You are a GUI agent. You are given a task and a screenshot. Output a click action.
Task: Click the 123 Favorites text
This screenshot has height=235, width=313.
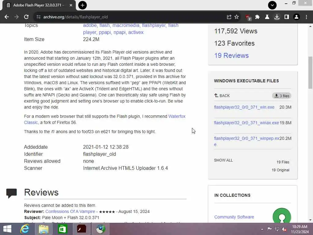click(x=234, y=43)
